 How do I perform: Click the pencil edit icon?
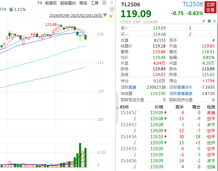[x=204, y=21]
